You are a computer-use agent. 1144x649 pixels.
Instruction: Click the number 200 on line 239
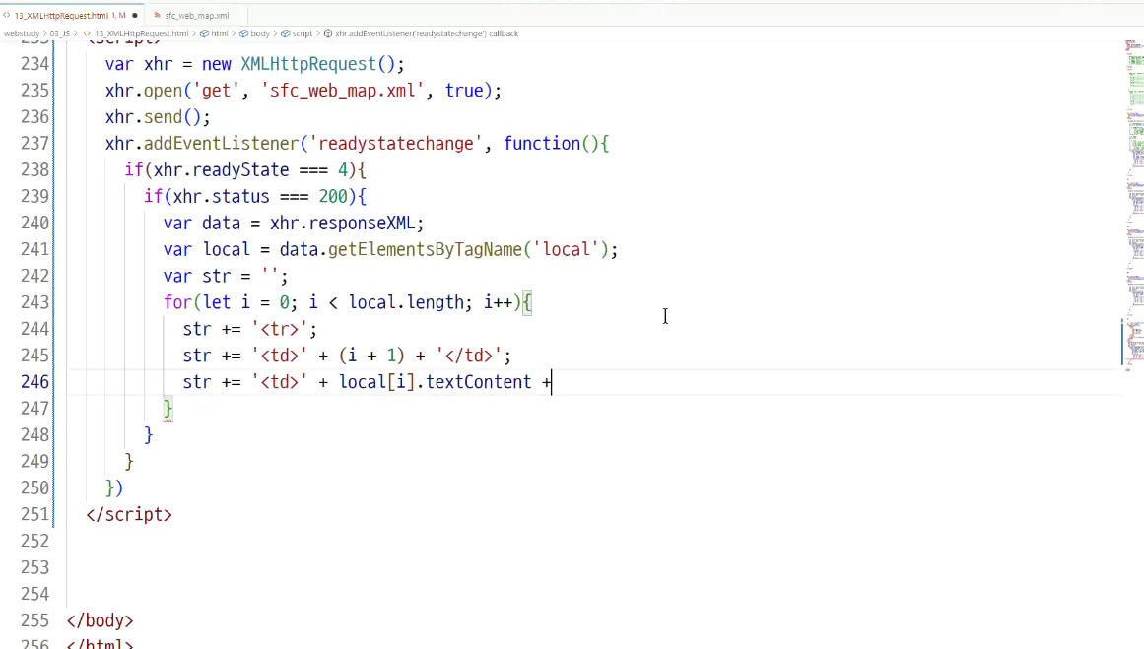coord(333,197)
